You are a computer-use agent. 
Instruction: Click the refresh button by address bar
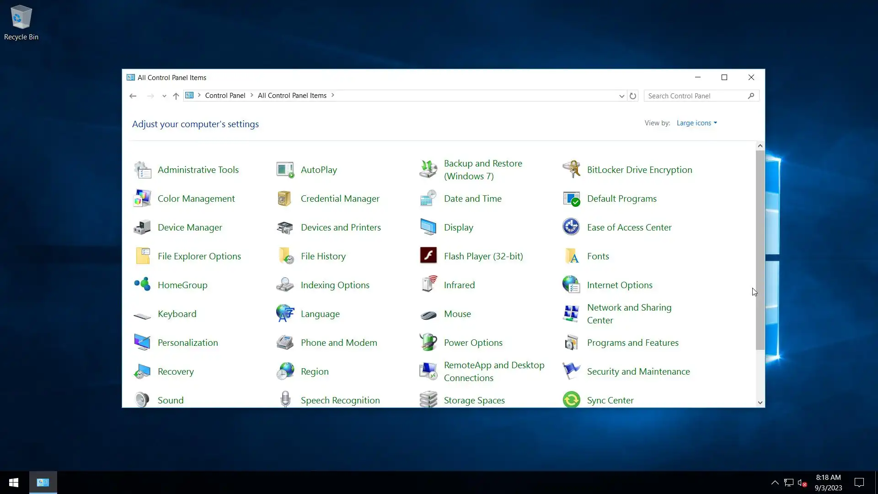(x=633, y=96)
